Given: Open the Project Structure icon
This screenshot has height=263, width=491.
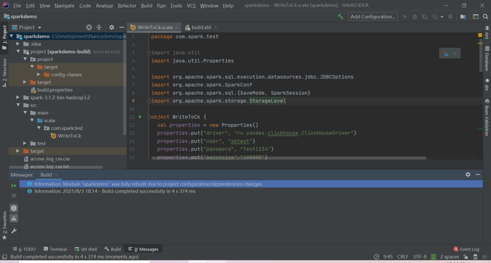Looking at the screenshot, I should (463, 17).
